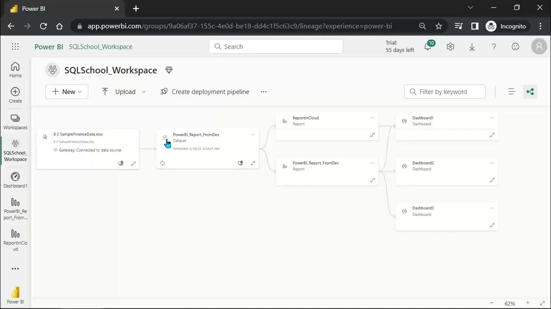
Task: Open SQLSchool_Workspace breadcrumb link
Action: click(x=101, y=46)
